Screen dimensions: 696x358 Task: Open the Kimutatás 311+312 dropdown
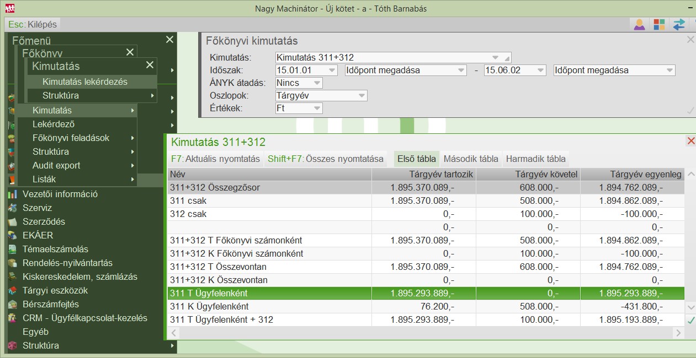pyautogui.click(x=393, y=57)
